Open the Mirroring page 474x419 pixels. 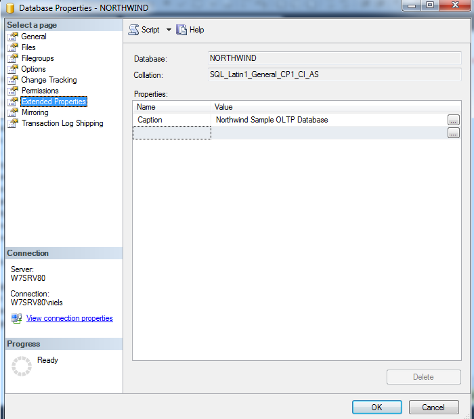[35, 112]
